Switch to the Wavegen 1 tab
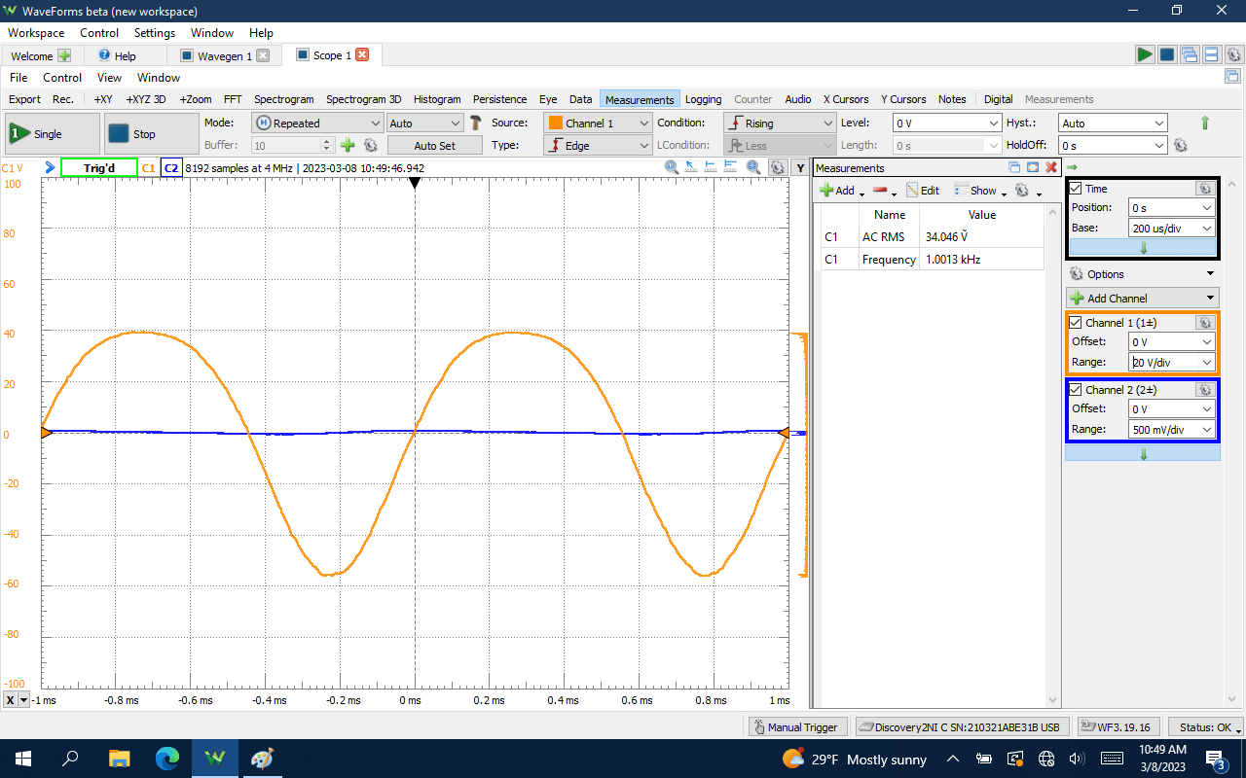The image size is (1246, 778). pyautogui.click(x=225, y=55)
